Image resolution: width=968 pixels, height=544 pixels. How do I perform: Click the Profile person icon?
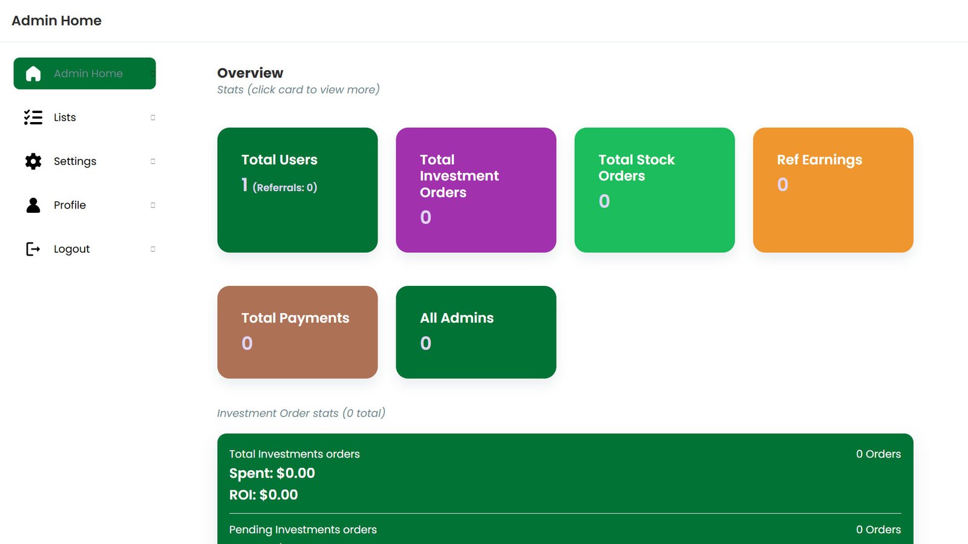(33, 206)
